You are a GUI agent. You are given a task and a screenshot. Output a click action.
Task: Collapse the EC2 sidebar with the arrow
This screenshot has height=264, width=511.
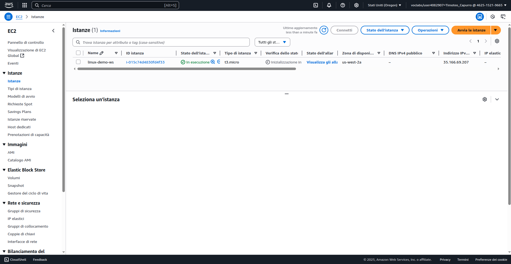[x=53, y=31]
